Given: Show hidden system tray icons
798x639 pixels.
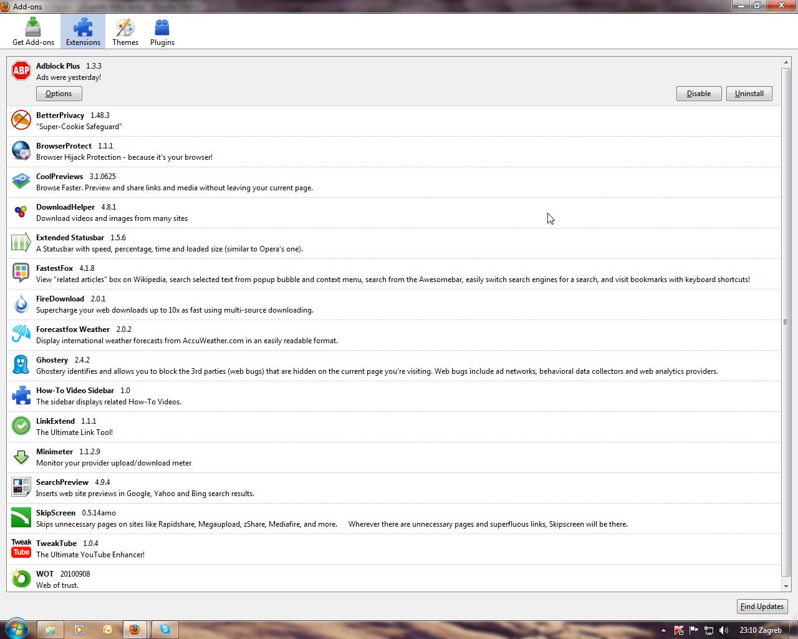Looking at the screenshot, I should (663, 630).
